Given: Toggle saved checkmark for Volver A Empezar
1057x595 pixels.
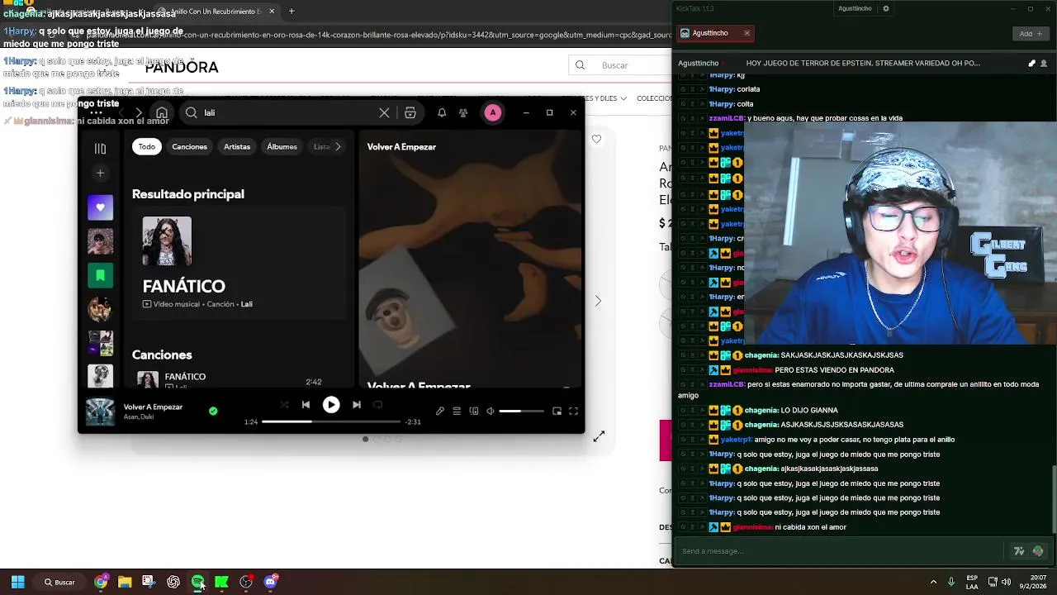Looking at the screenshot, I should point(213,411).
